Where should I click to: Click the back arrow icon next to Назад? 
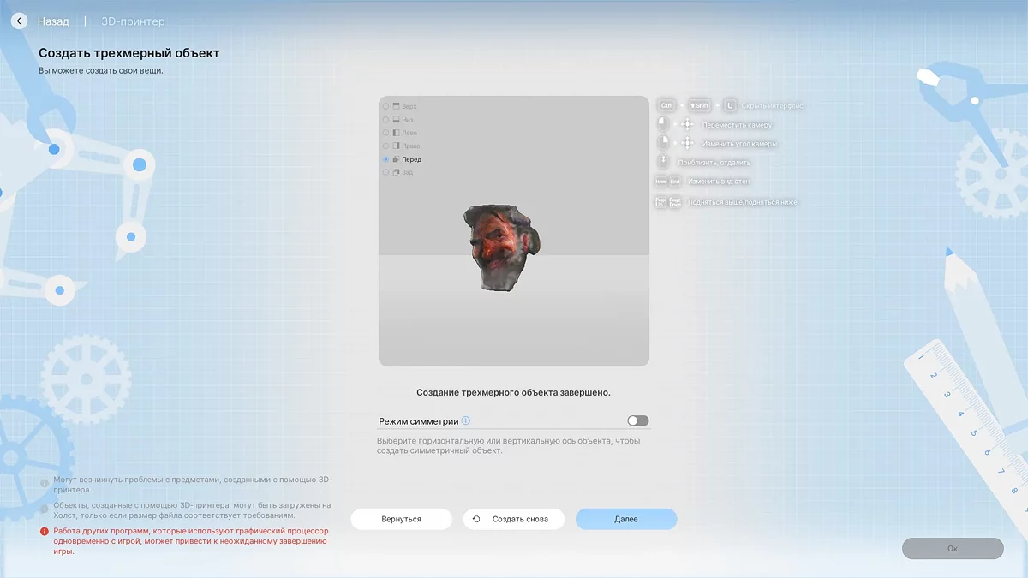[19, 21]
